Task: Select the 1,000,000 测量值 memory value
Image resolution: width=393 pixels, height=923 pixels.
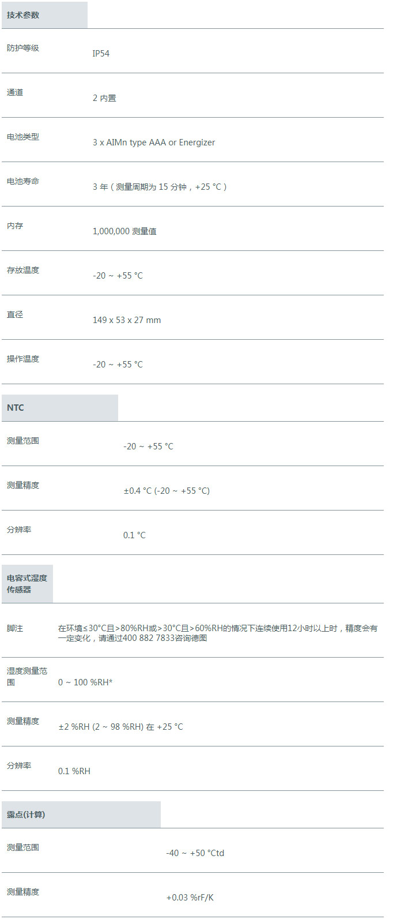Action: coord(124,231)
